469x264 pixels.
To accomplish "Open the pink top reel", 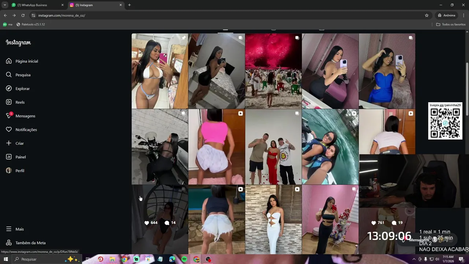I will [x=217, y=147].
